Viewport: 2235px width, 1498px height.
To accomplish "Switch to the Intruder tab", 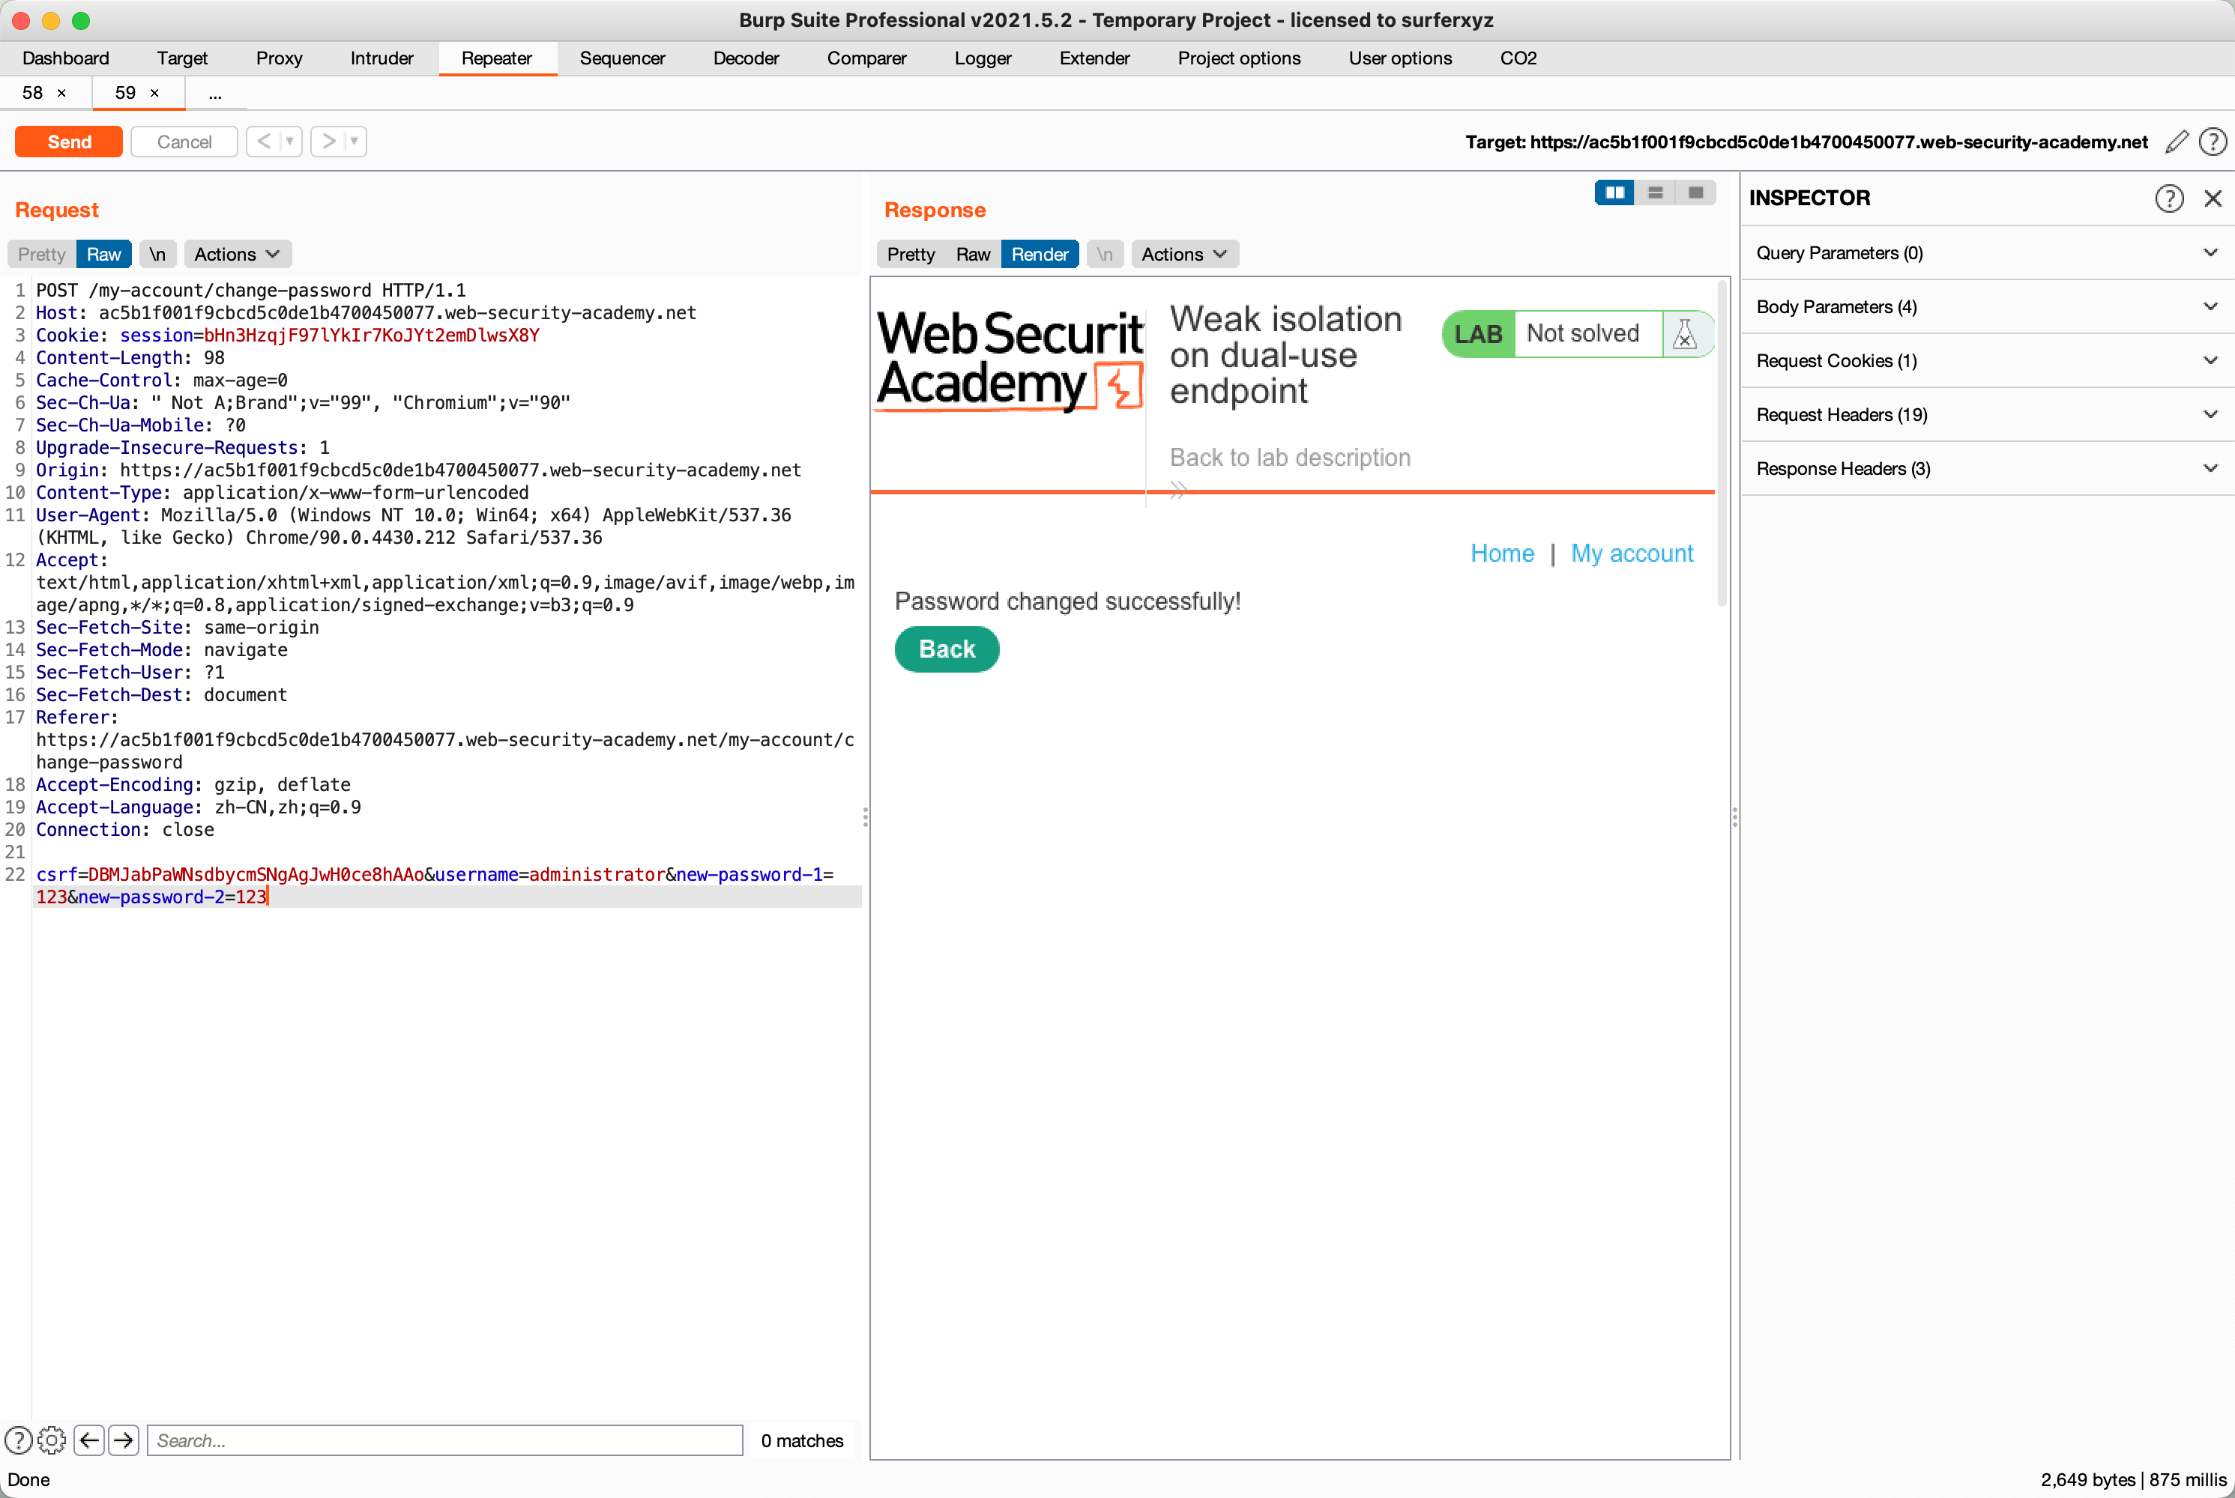I will (381, 58).
